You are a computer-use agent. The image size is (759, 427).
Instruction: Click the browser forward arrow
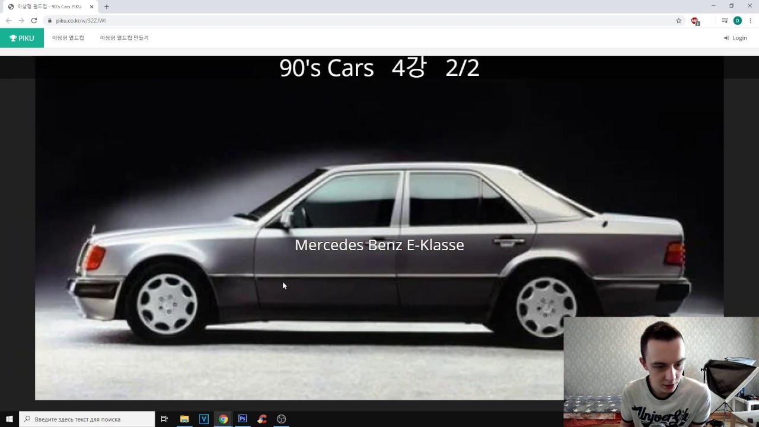pyautogui.click(x=21, y=20)
